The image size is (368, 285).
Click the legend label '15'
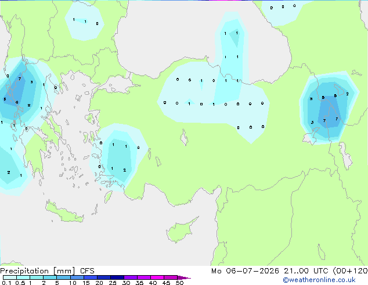tap(86, 283)
